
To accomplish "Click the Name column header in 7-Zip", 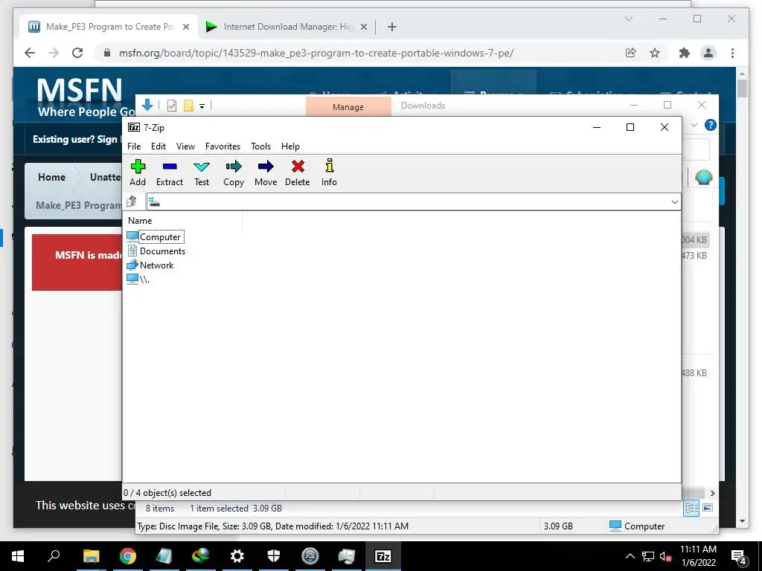I will click(140, 220).
